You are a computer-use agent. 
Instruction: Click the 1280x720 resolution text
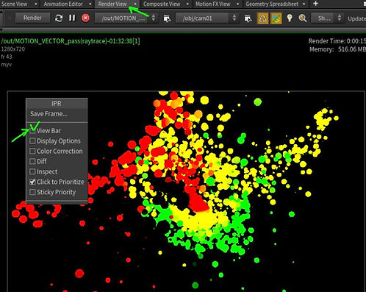pyautogui.click(x=13, y=49)
